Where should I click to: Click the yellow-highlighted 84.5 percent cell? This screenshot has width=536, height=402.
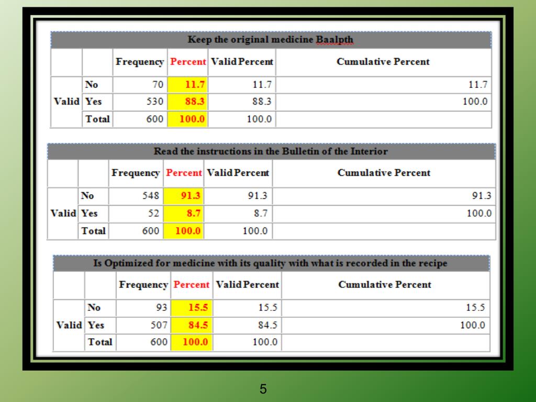point(192,325)
